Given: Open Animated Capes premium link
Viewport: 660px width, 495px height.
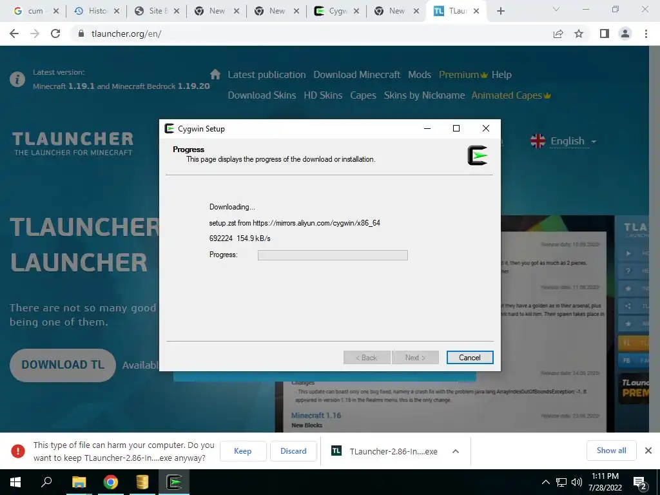Looking at the screenshot, I should tap(510, 95).
